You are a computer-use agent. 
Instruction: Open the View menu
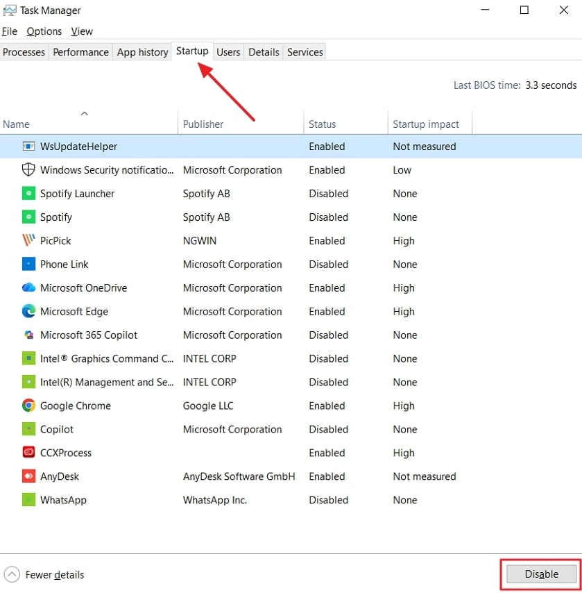81,31
